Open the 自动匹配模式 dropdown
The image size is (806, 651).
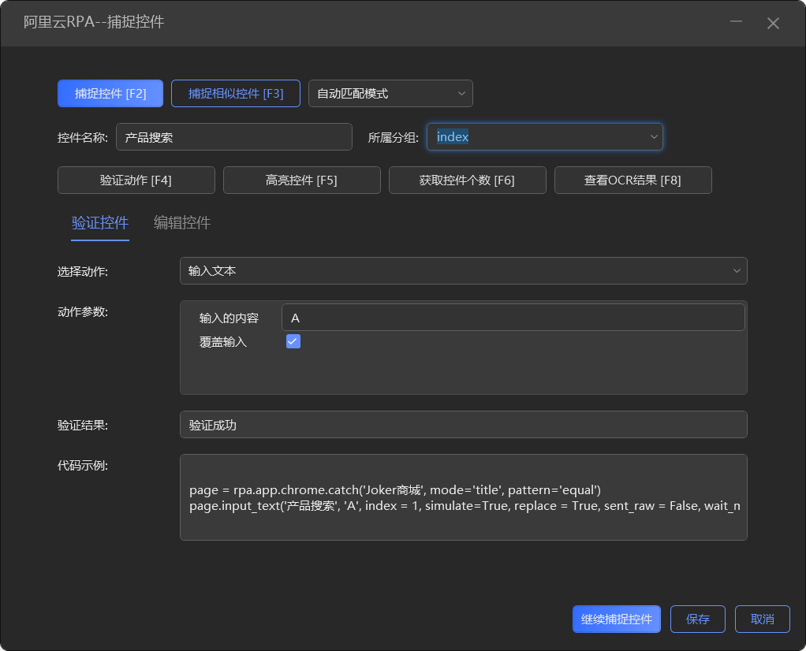tap(390, 94)
